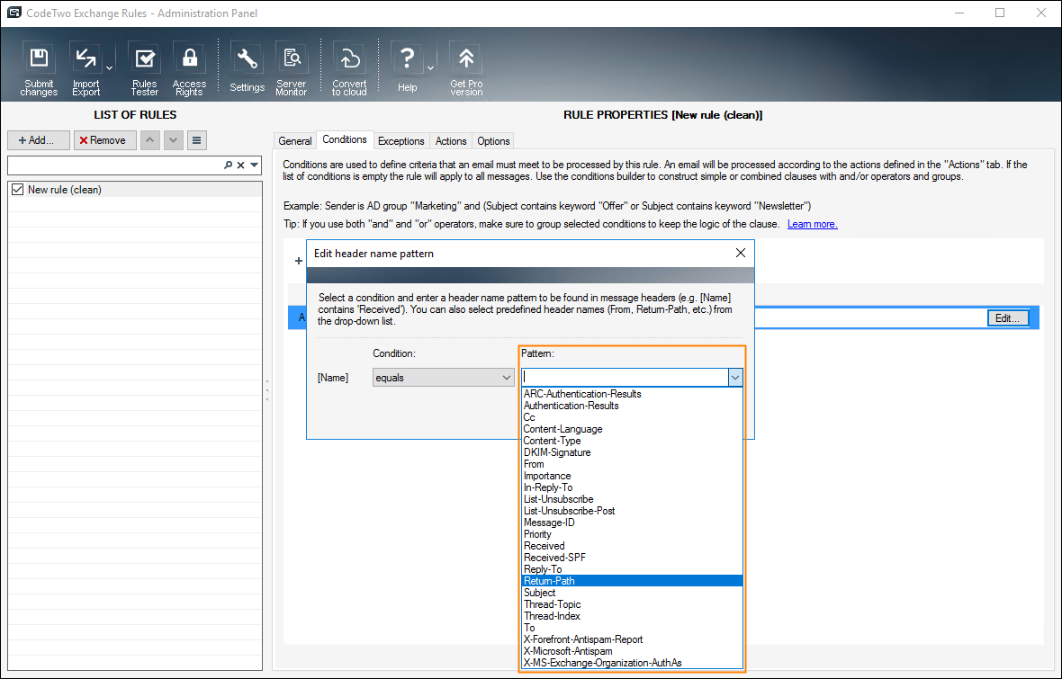Viewport: 1062px width, 679px height.
Task: Expand the Help dropdown arrow
Action: coord(430,68)
